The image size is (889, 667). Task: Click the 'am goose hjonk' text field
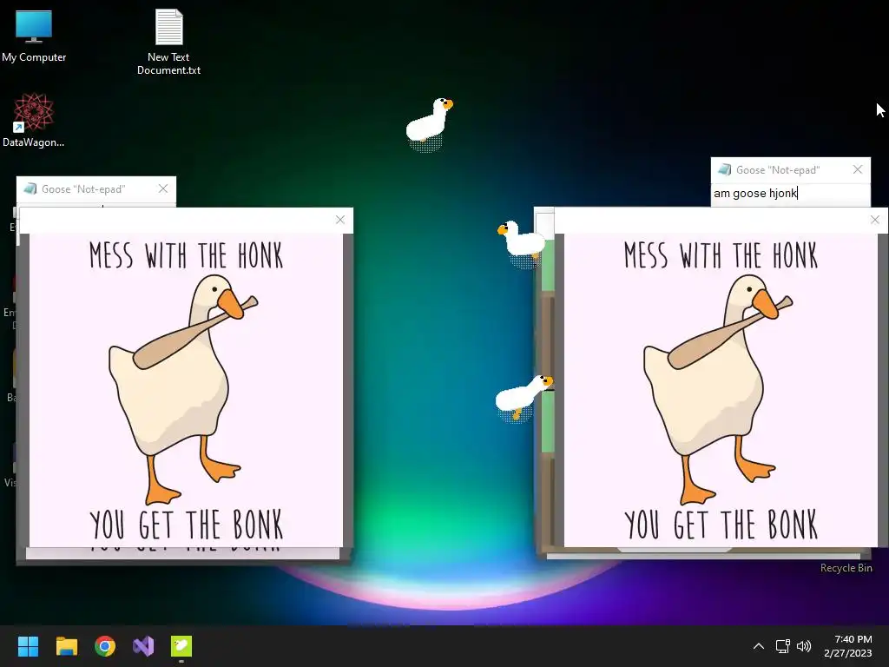[x=790, y=194]
